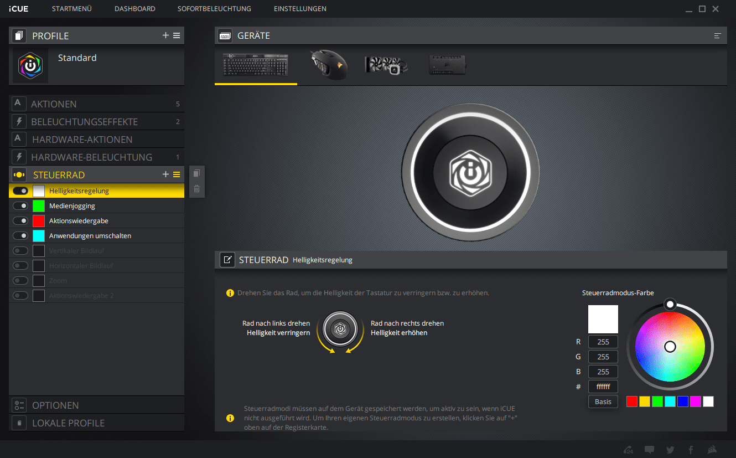Toggle Anwendungen umschalten mode switch
Viewport: 736px width, 458px height.
pos(20,235)
